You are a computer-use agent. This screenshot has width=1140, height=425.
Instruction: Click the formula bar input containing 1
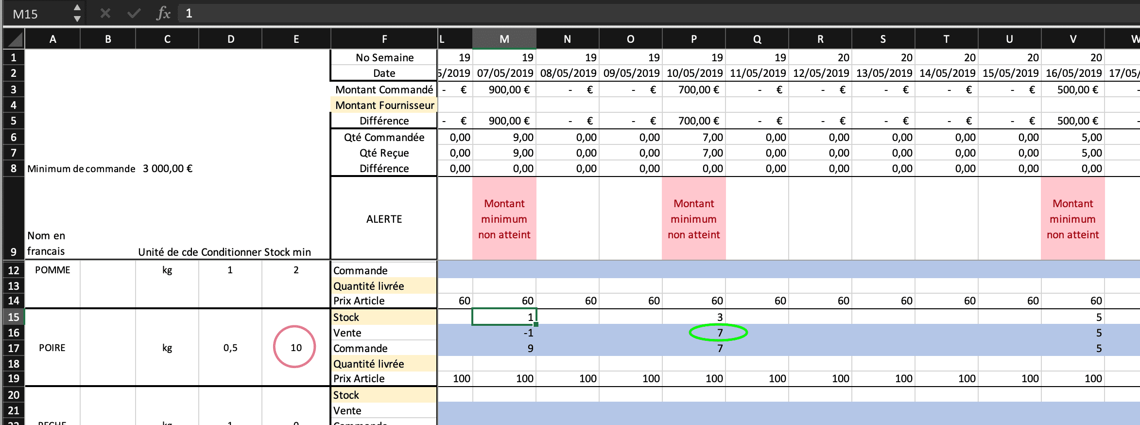coord(583,14)
